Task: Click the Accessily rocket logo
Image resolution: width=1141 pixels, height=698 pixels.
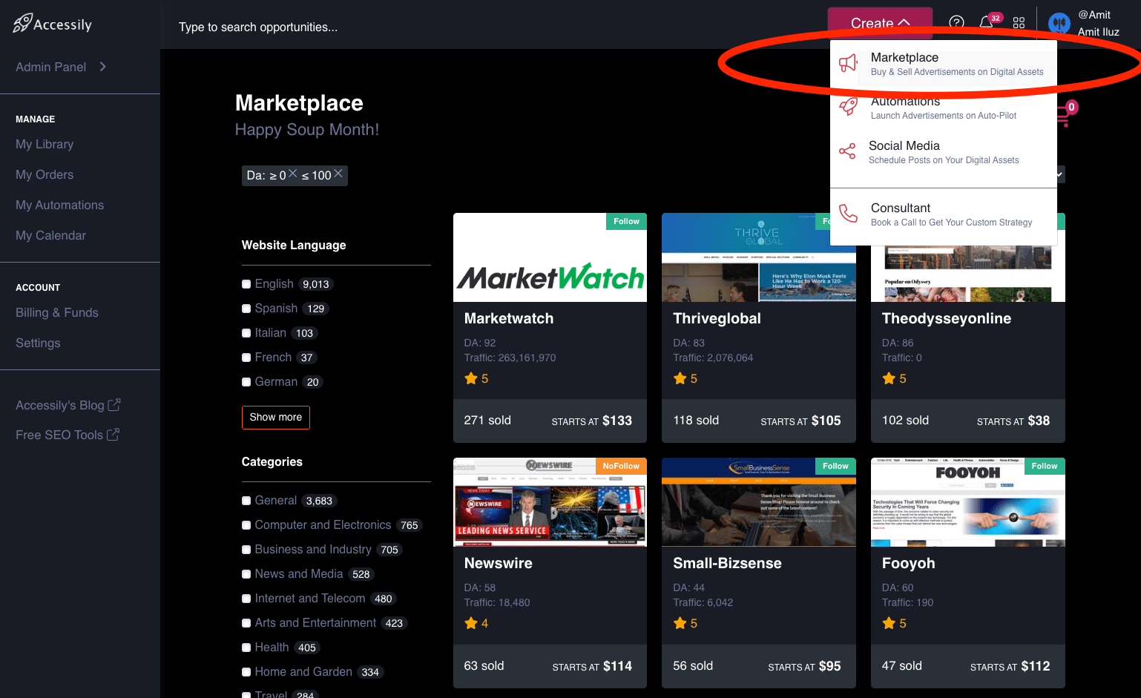Action: pos(22,23)
